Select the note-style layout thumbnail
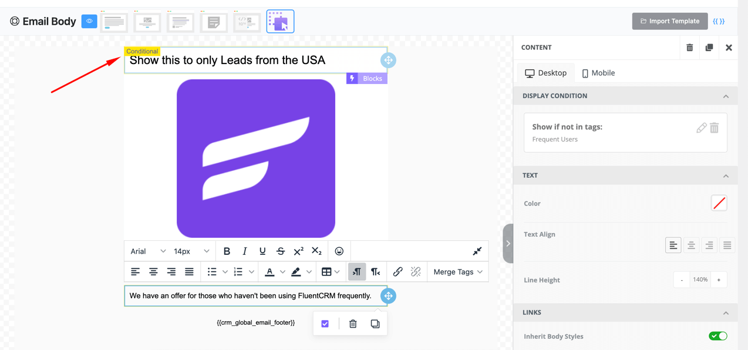Screen dimensions: 748x350 tap(214, 22)
